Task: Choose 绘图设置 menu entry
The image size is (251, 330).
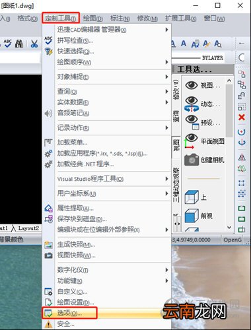Action: click(x=107, y=302)
